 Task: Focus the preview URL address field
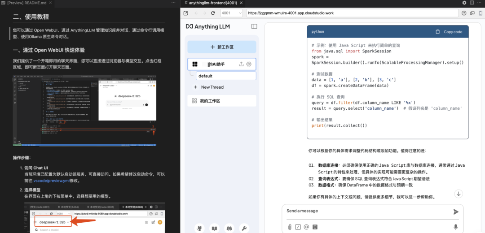pyautogui.click(x=352, y=13)
